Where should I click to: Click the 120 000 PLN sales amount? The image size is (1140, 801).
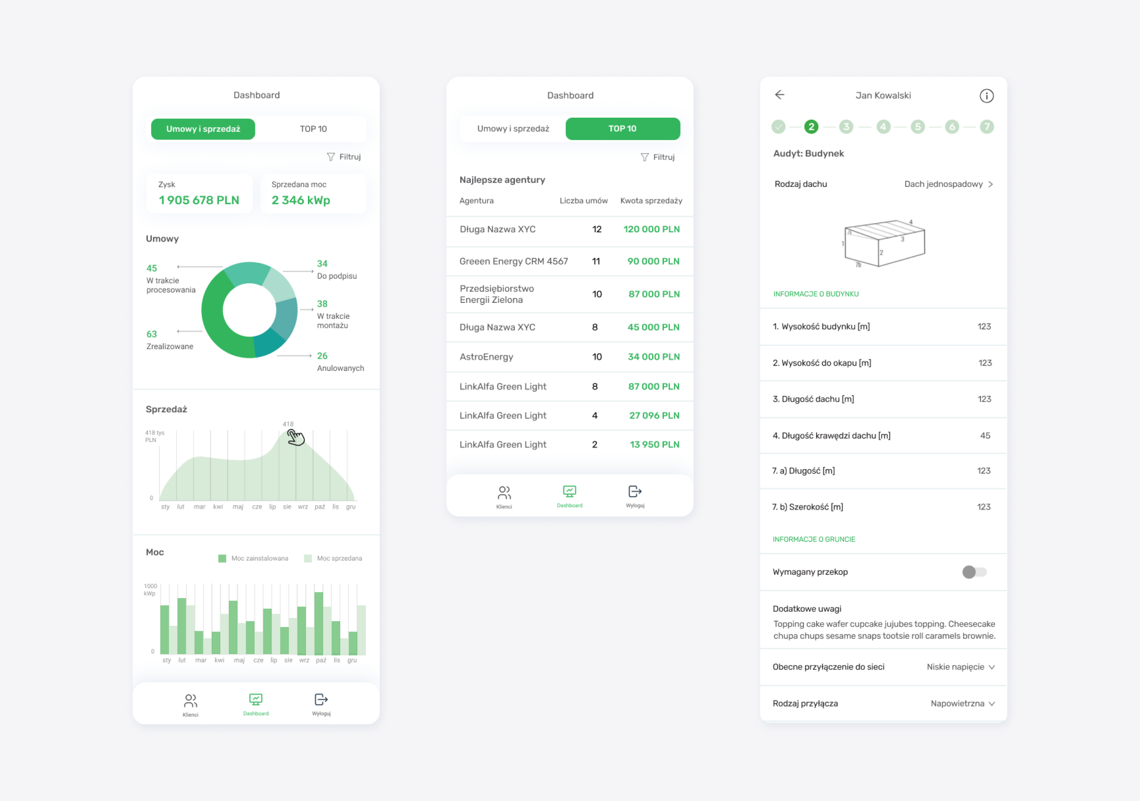pyautogui.click(x=651, y=229)
